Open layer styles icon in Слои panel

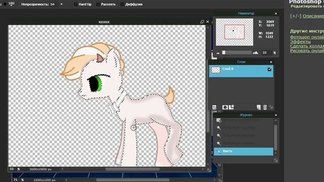coord(231,107)
